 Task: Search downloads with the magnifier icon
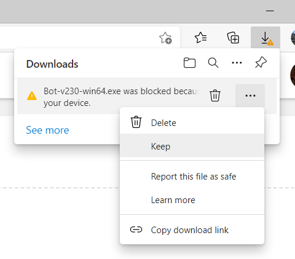click(x=213, y=63)
